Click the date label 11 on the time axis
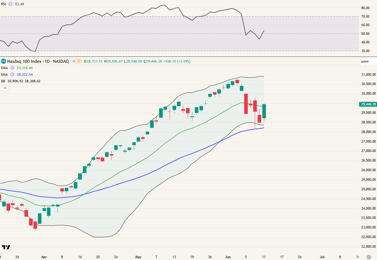This screenshot has width=377, height=260. pos(264,256)
